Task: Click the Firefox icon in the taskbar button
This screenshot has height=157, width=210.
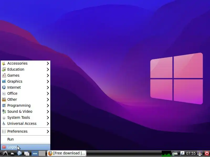Action: 50,153
